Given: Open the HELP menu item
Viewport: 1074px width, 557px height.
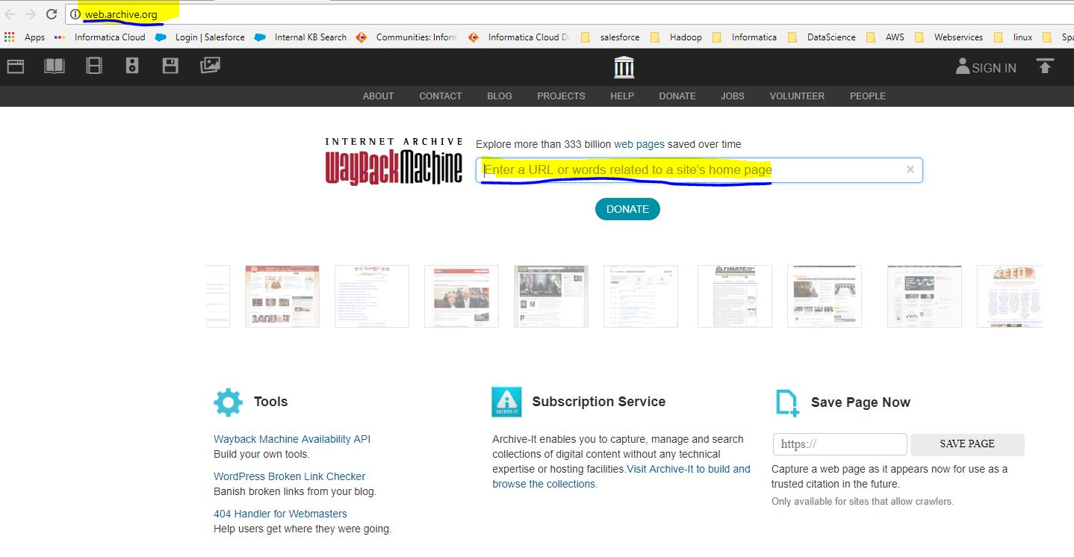Looking at the screenshot, I should [x=622, y=96].
